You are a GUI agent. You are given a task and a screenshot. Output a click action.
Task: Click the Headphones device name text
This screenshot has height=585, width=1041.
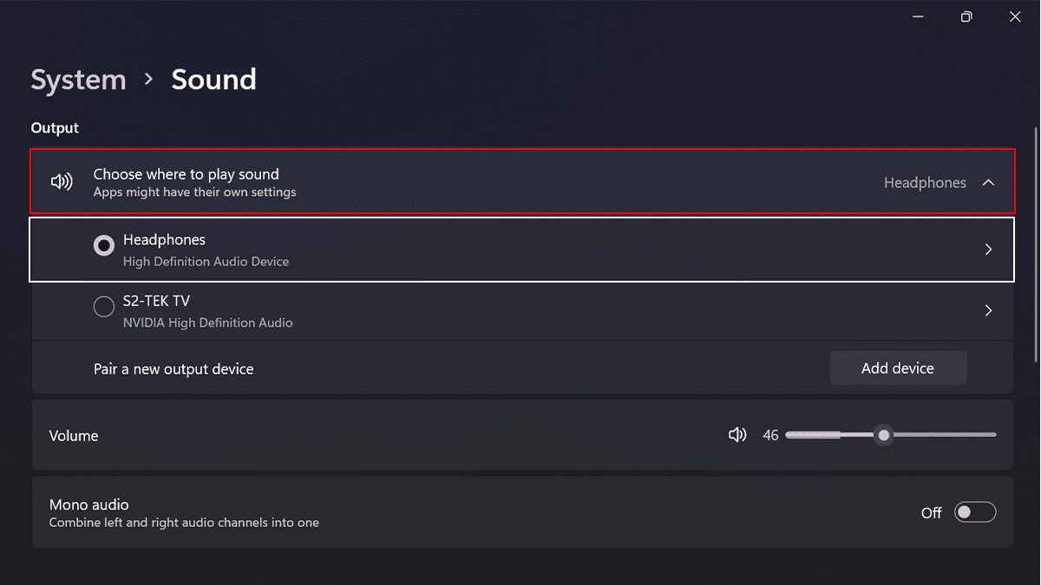coord(164,239)
